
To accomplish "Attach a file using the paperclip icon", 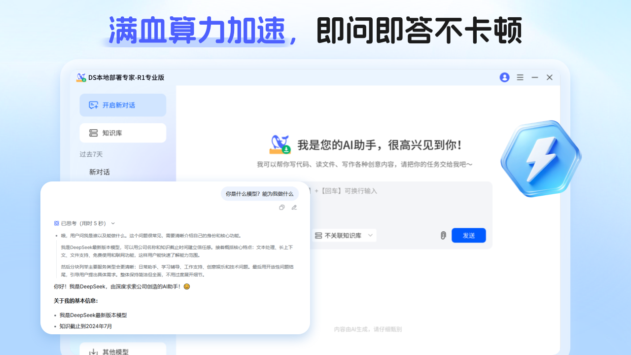I will 443,235.
